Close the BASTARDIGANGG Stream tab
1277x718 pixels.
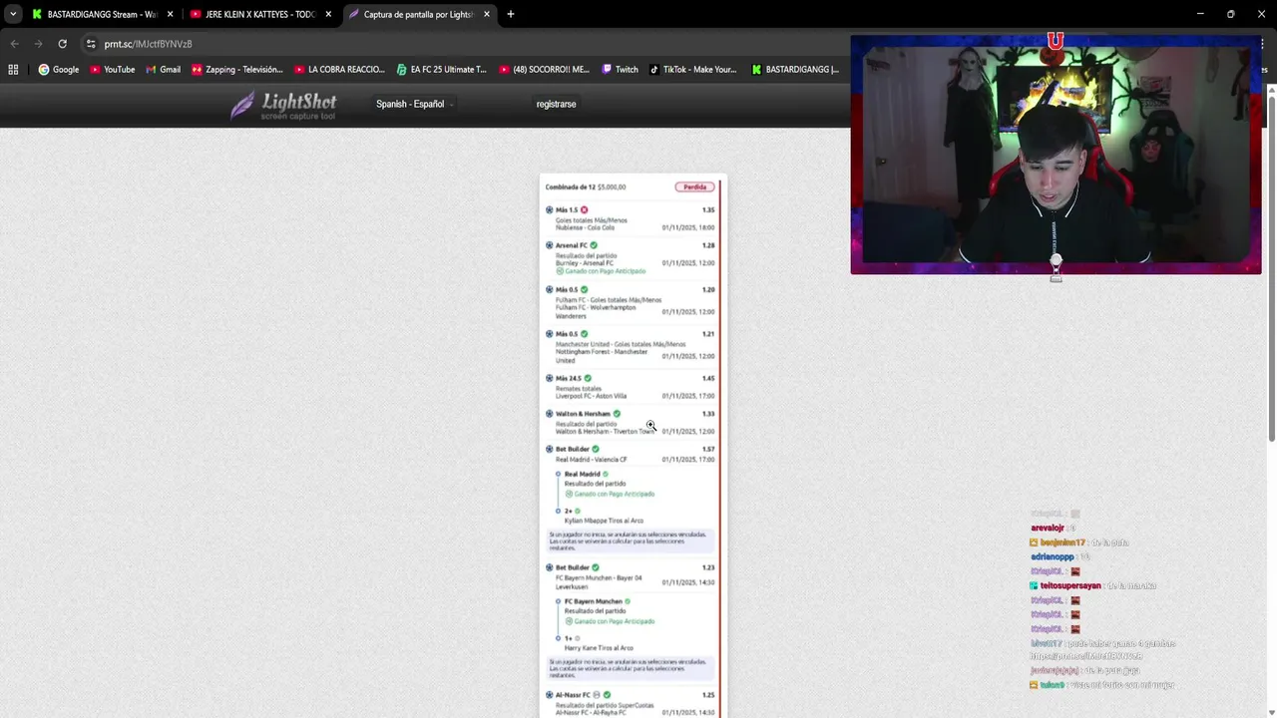[x=171, y=14]
